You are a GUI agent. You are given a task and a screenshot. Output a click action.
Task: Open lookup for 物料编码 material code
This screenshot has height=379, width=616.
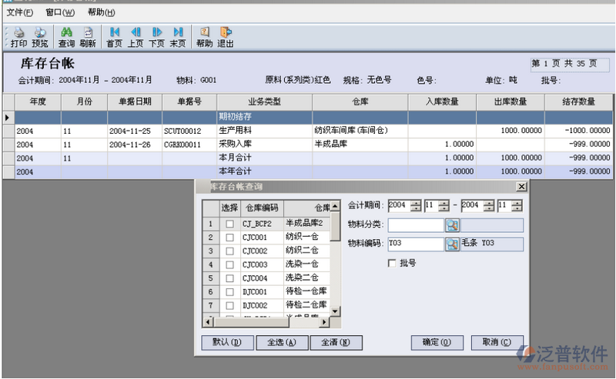452,244
